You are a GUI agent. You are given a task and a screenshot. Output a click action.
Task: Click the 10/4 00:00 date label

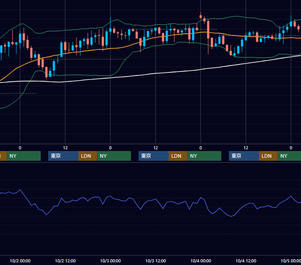click(x=201, y=261)
